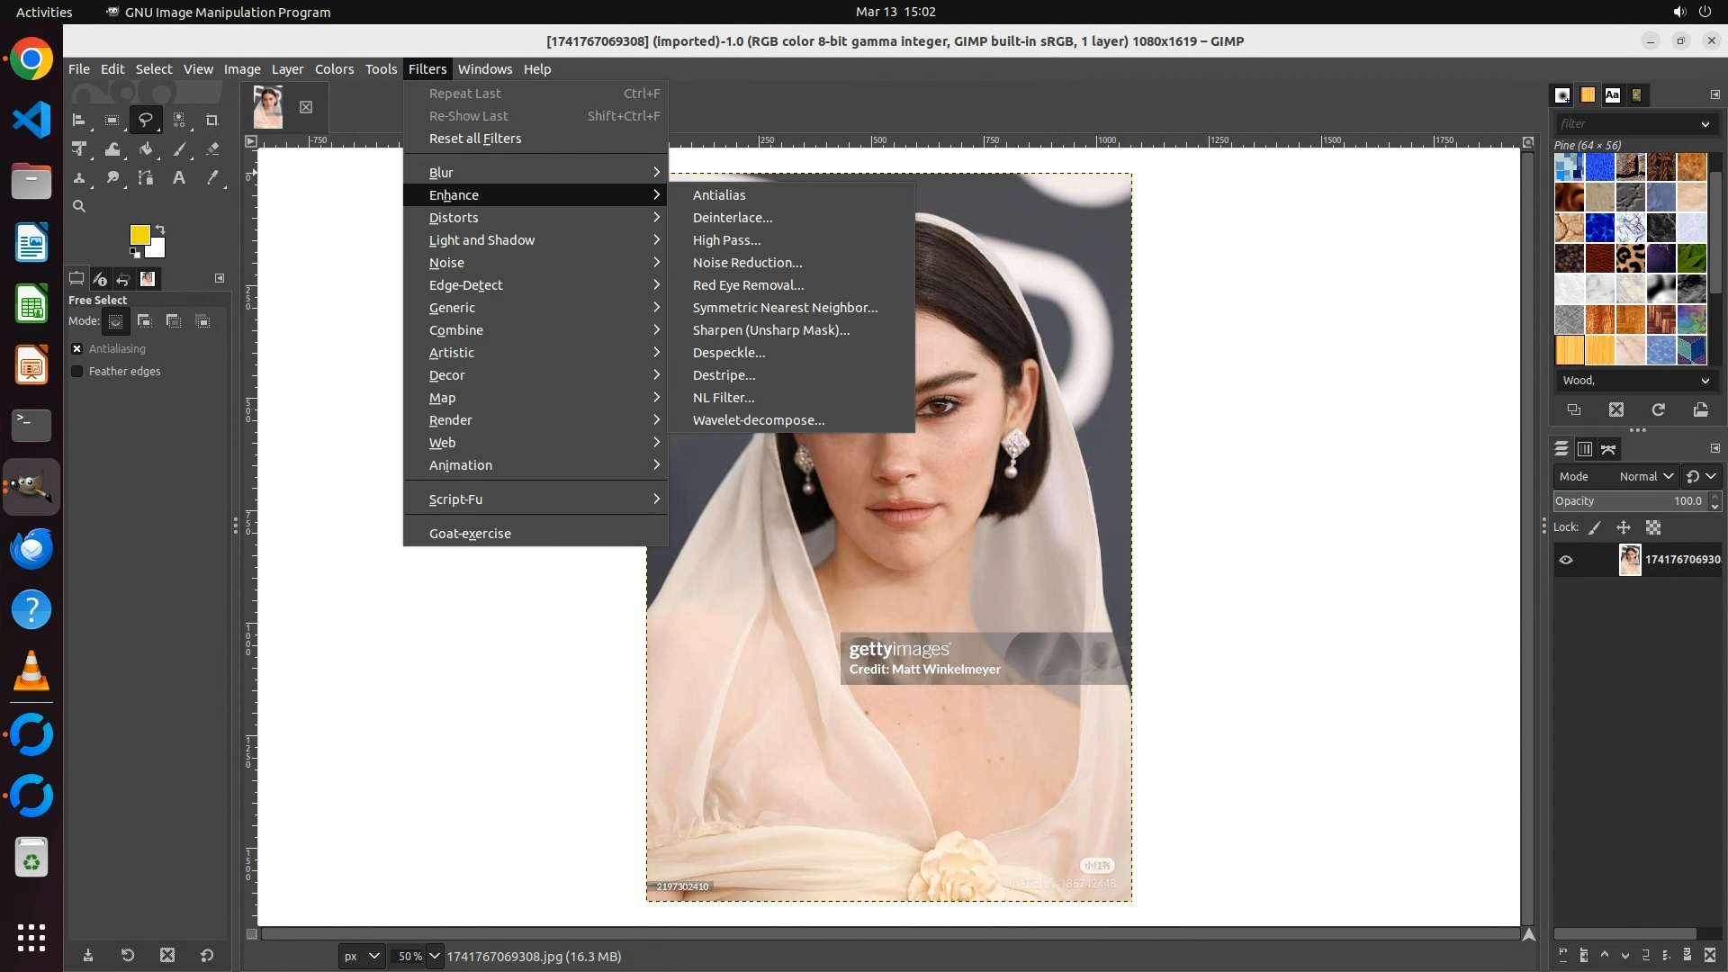Image resolution: width=1728 pixels, height=972 pixels.
Task: Select the Eraser tool
Action: tap(212, 148)
